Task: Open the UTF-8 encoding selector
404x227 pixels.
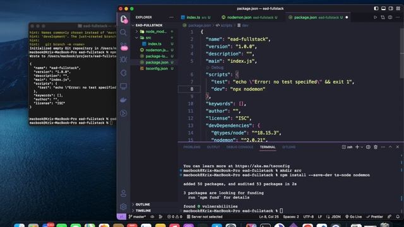Action: tap(309, 217)
